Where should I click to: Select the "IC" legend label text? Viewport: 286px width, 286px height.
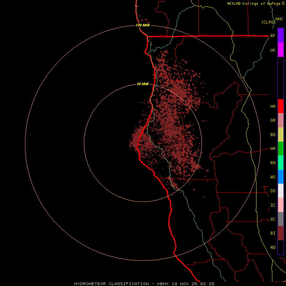tap(273, 205)
